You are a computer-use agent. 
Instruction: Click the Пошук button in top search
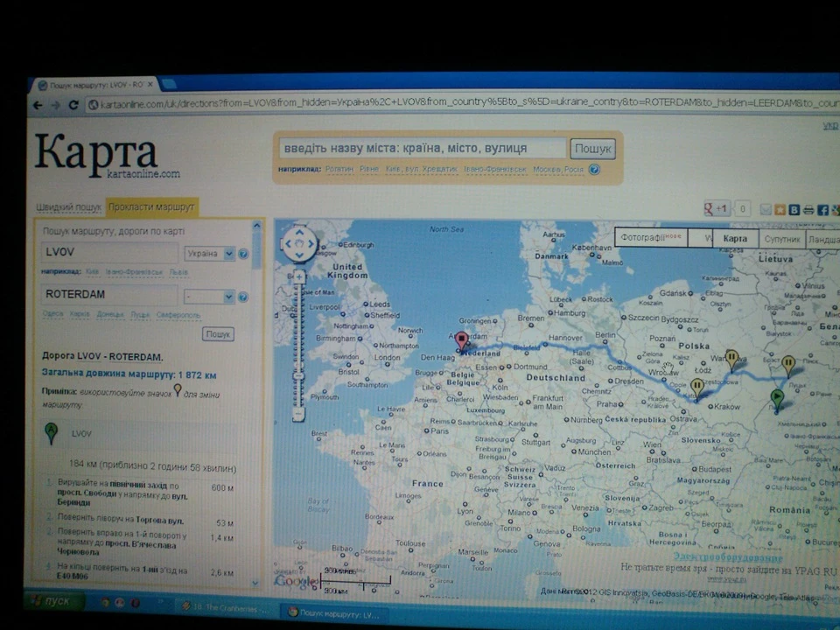click(x=592, y=149)
